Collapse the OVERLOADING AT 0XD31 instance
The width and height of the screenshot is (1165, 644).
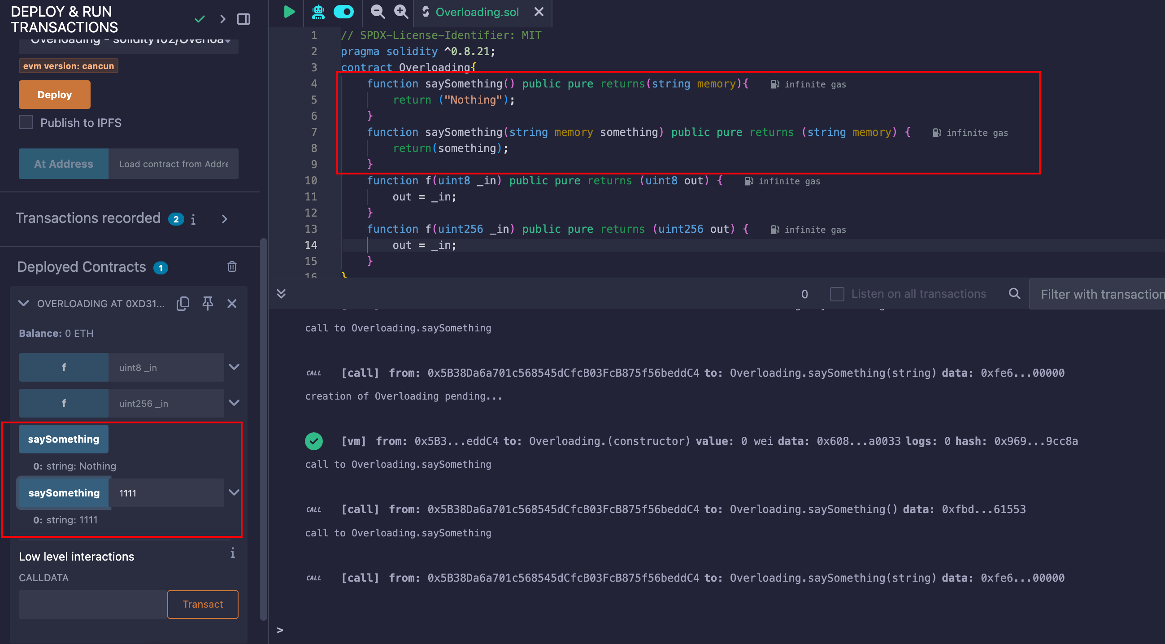pyautogui.click(x=23, y=304)
